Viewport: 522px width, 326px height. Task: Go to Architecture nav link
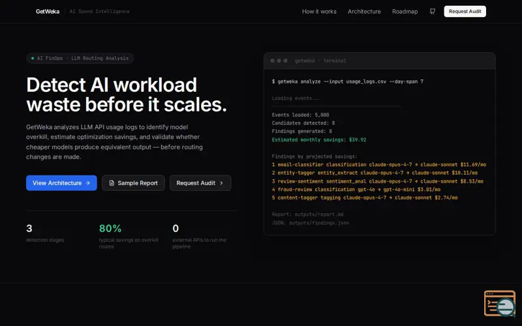point(364,11)
